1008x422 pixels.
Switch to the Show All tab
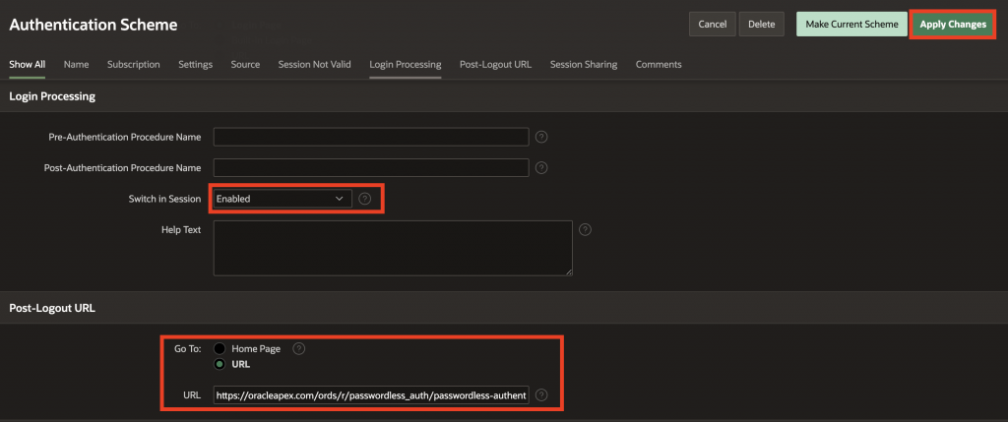point(27,64)
